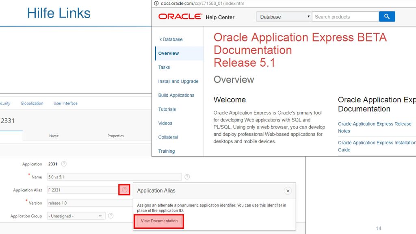Click the site info icon beside the URL
416x234 pixels.
(156, 3)
